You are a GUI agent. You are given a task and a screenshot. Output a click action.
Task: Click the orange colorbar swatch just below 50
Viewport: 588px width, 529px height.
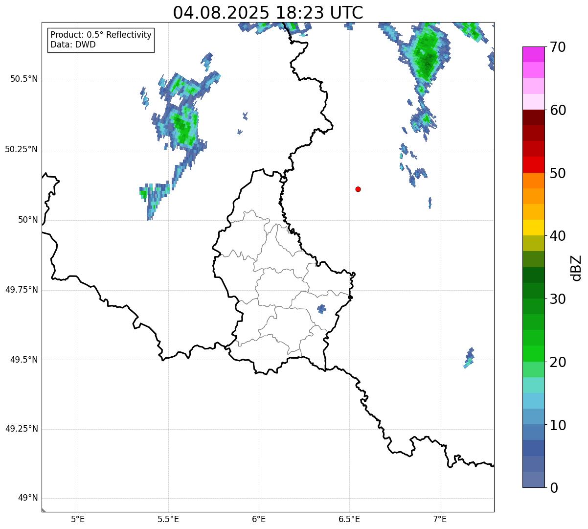click(x=533, y=181)
